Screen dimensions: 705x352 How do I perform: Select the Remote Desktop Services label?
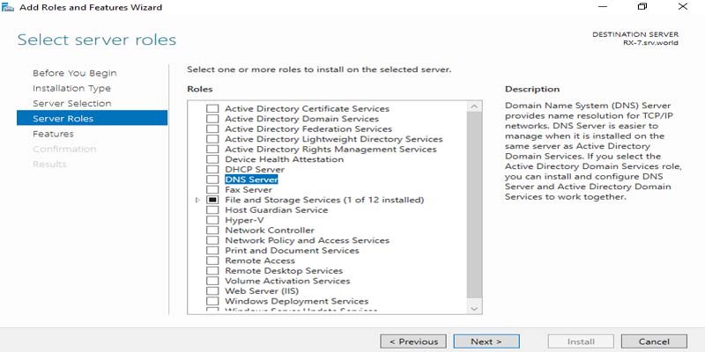pyautogui.click(x=284, y=271)
